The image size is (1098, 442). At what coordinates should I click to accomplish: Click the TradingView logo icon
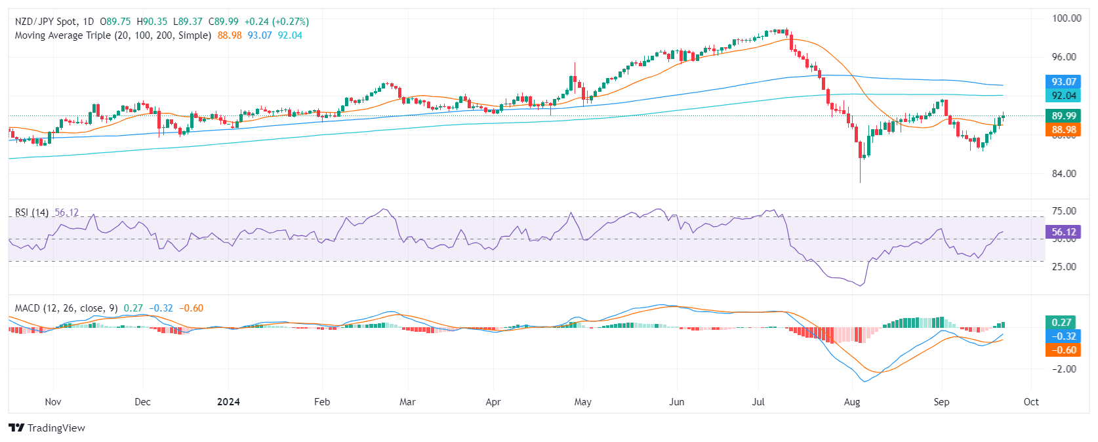click(x=16, y=428)
